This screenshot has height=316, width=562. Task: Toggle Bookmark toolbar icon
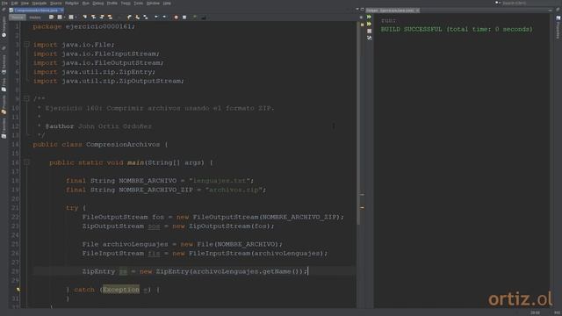[145, 17]
